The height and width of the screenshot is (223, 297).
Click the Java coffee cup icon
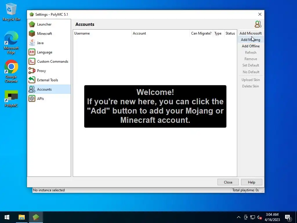(x=32, y=43)
